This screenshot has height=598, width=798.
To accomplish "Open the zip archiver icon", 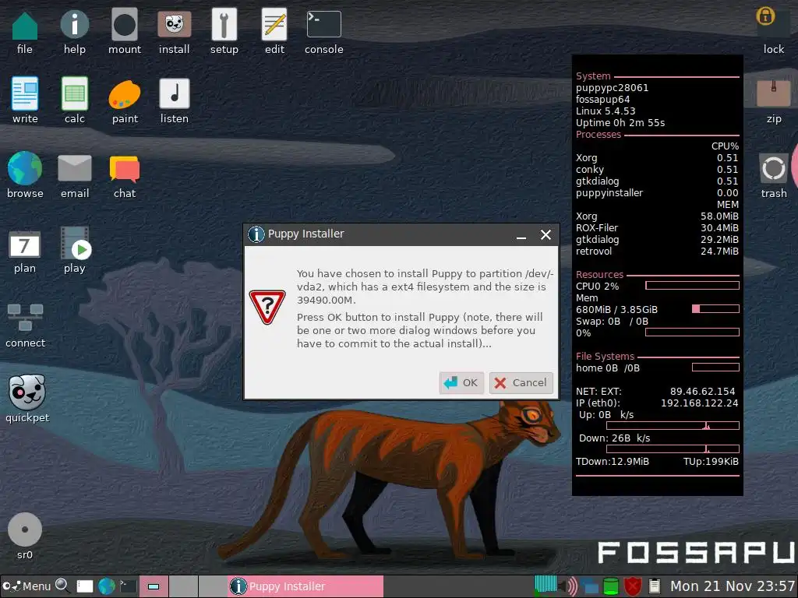I will point(774,93).
